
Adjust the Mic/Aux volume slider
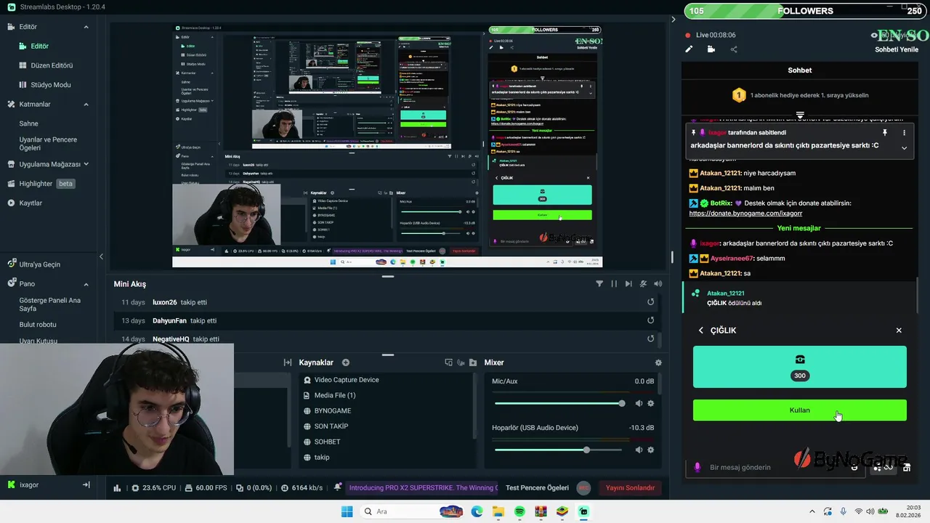point(558,403)
